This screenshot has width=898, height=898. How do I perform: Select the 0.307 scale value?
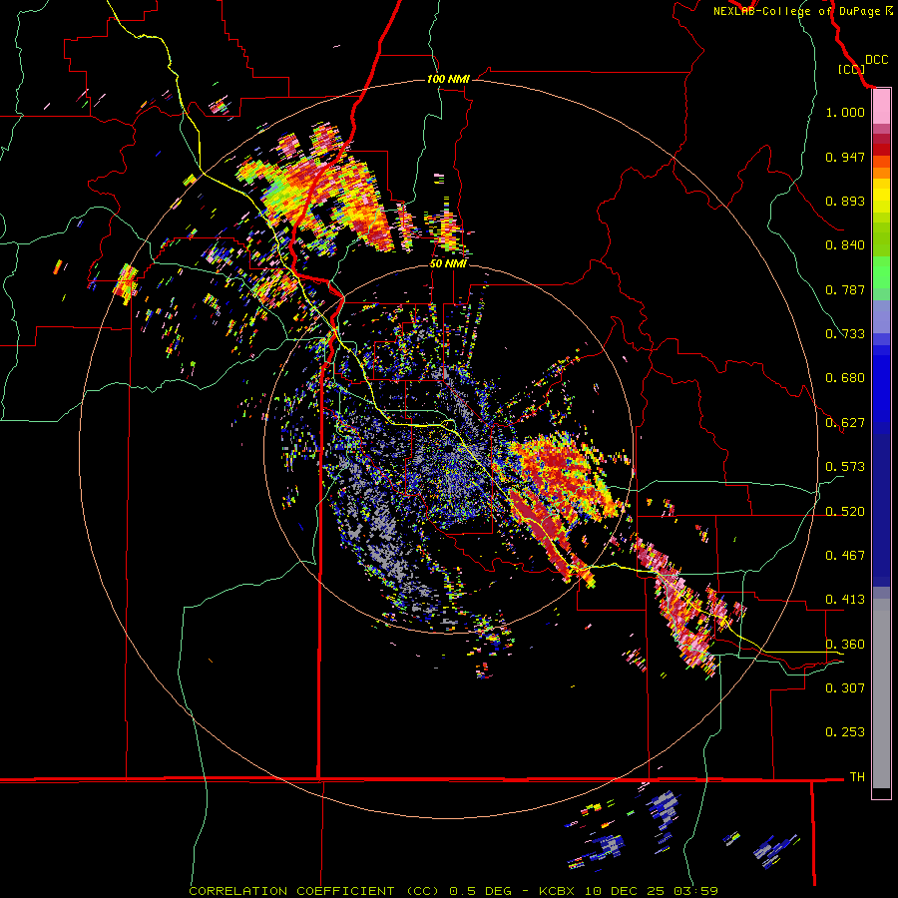point(845,687)
